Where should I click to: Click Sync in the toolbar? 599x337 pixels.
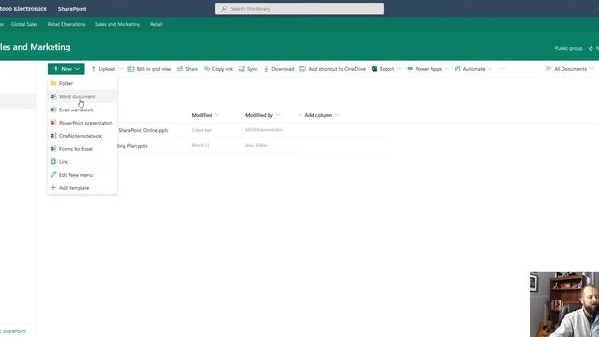point(248,69)
